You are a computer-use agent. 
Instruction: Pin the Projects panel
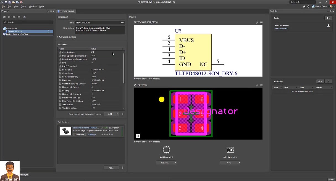[x=51, y=11]
